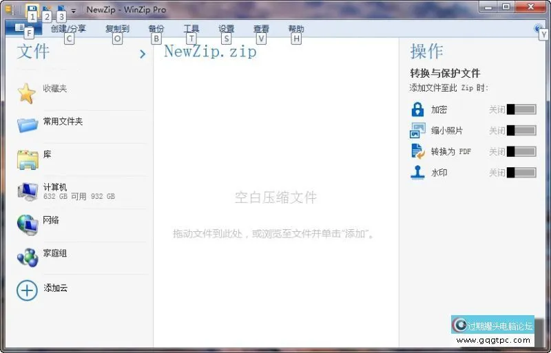This screenshot has height=353, width=551.
Task: Click the blue padlock 加密 icon
Action: pos(417,109)
